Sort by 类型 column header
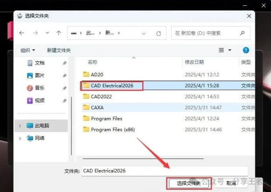The width and height of the screenshot is (271, 192). (x=246, y=62)
